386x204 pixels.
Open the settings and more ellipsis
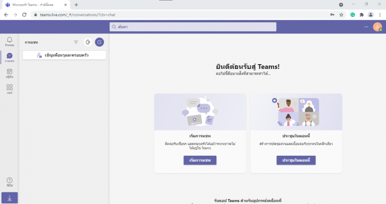pyautogui.click(x=366, y=27)
